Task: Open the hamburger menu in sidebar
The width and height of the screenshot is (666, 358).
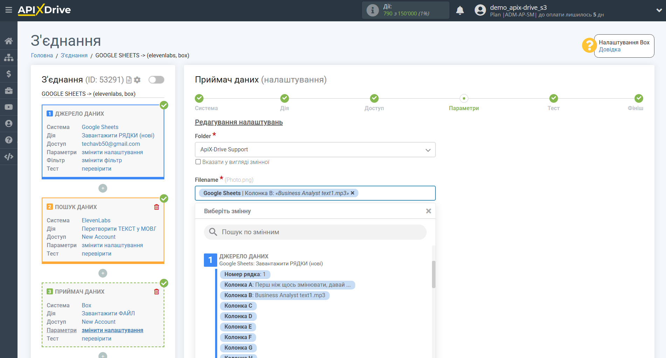Action: (x=9, y=10)
